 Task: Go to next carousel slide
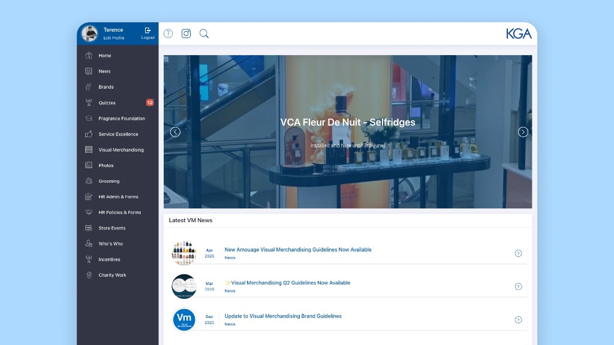coord(523,132)
